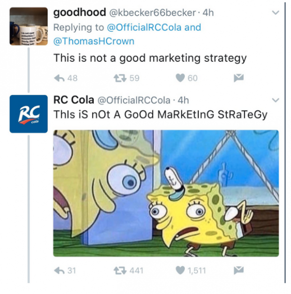This screenshot has width=291, height=294.
Task: Open the @ThomasHCrown mention link
Action: [x=94, y=41]
